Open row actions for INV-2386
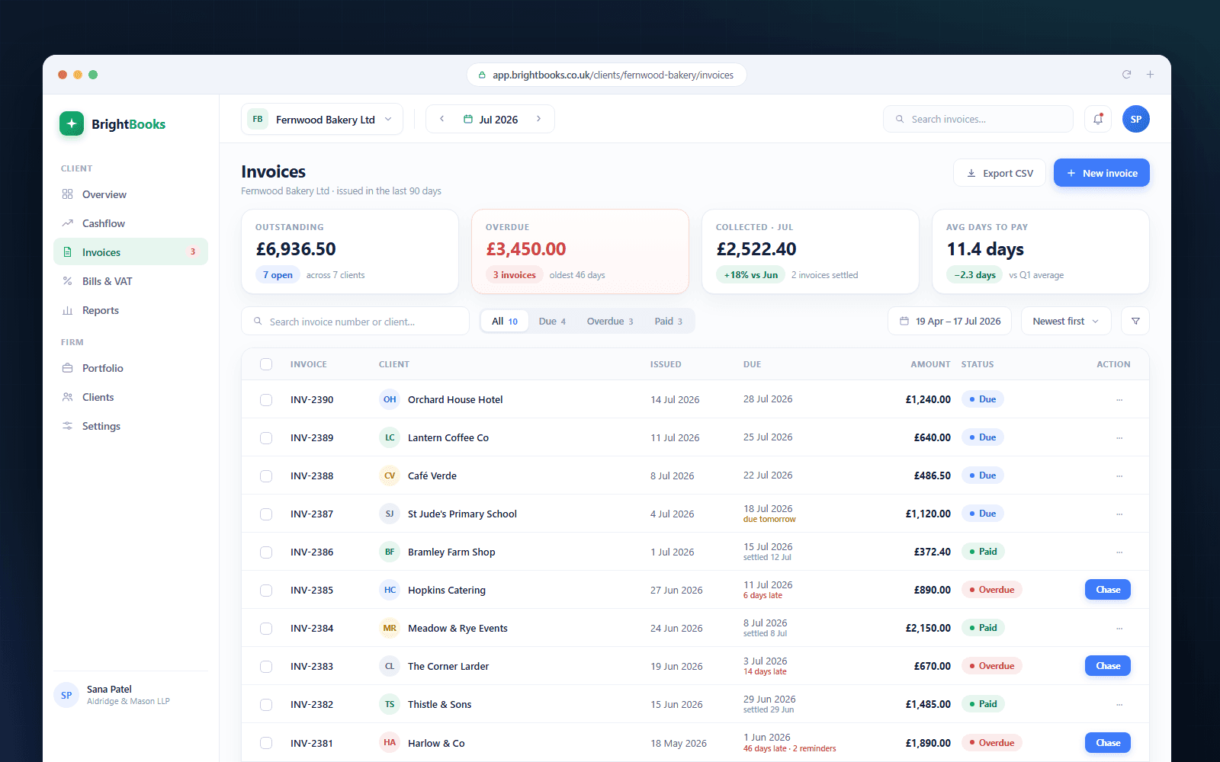1220x762 pixels. point(1119,552)
